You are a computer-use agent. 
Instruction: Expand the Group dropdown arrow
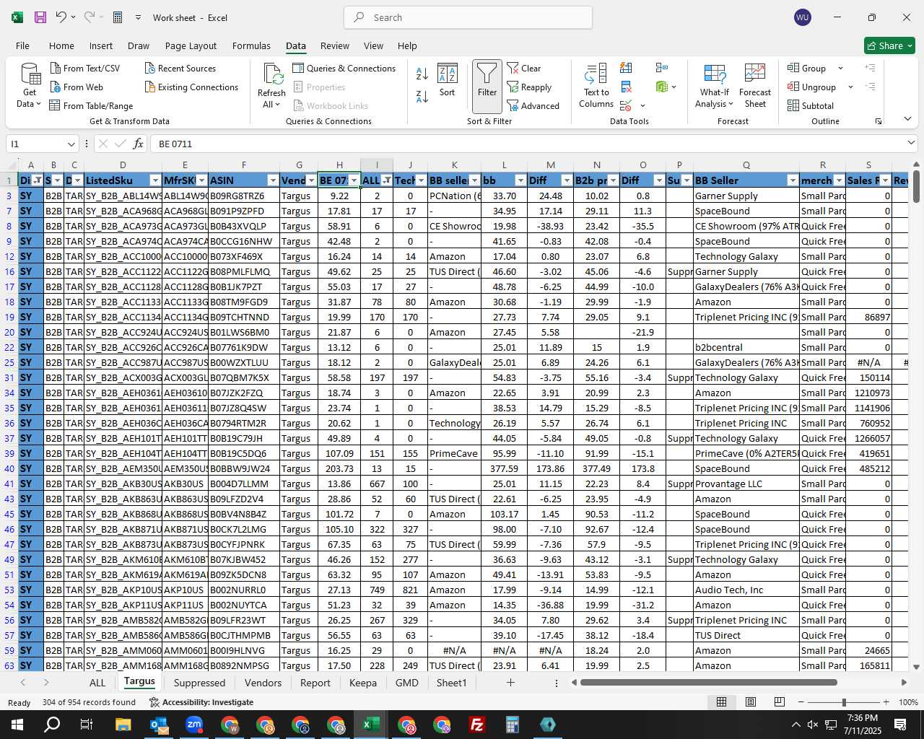[x=840, y=68]
